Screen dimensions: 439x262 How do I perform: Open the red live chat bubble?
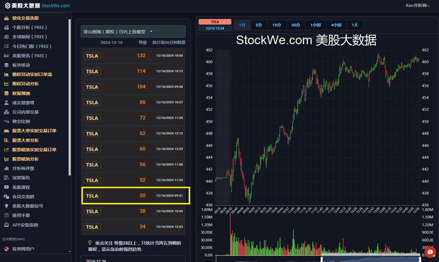[x=430, y=252]
